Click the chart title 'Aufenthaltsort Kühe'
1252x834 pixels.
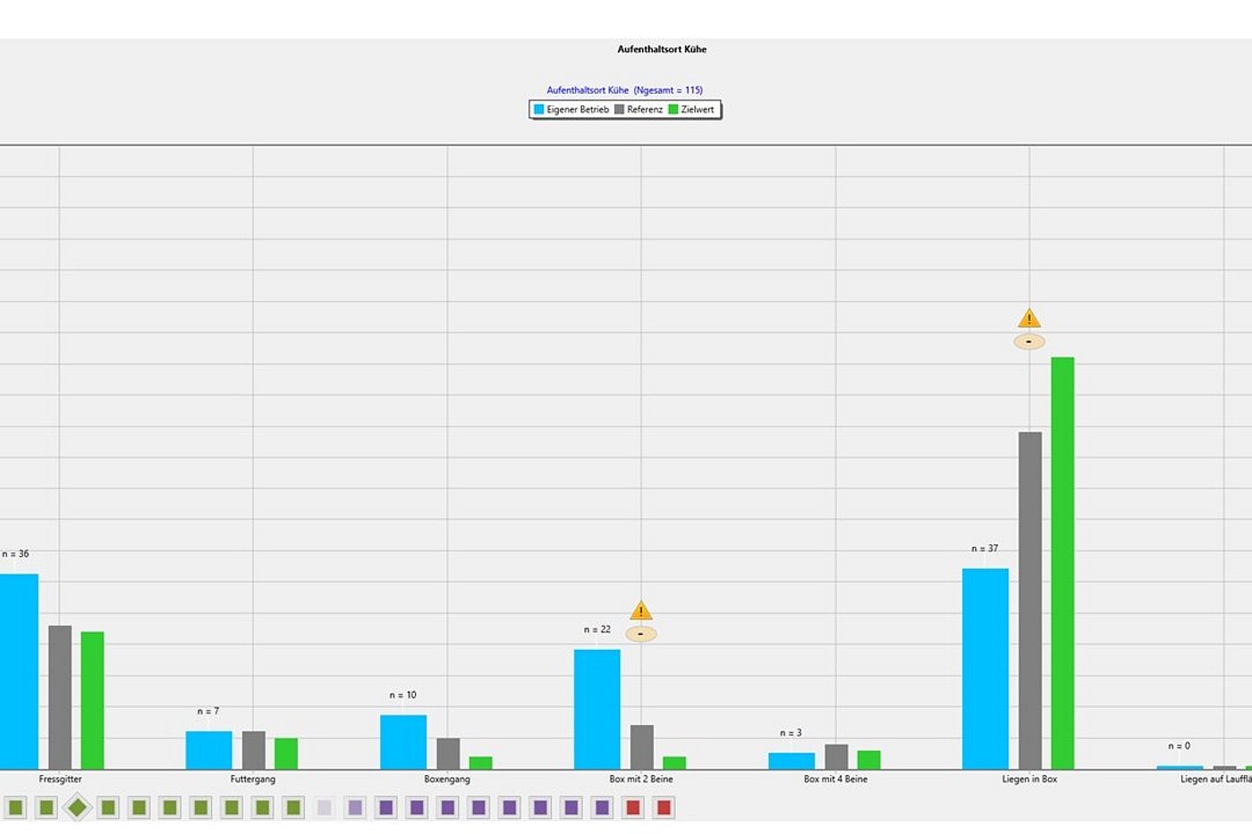click(x=662, y=49)
